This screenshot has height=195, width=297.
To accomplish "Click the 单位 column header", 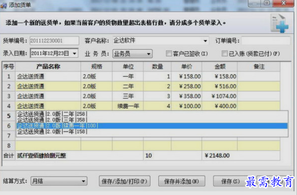I will point(128,67).
